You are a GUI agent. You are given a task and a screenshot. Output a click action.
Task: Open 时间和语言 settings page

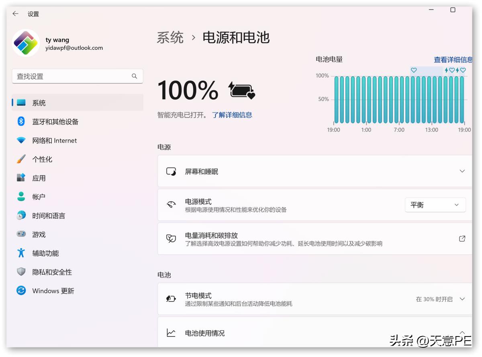(x=49, y=216)
